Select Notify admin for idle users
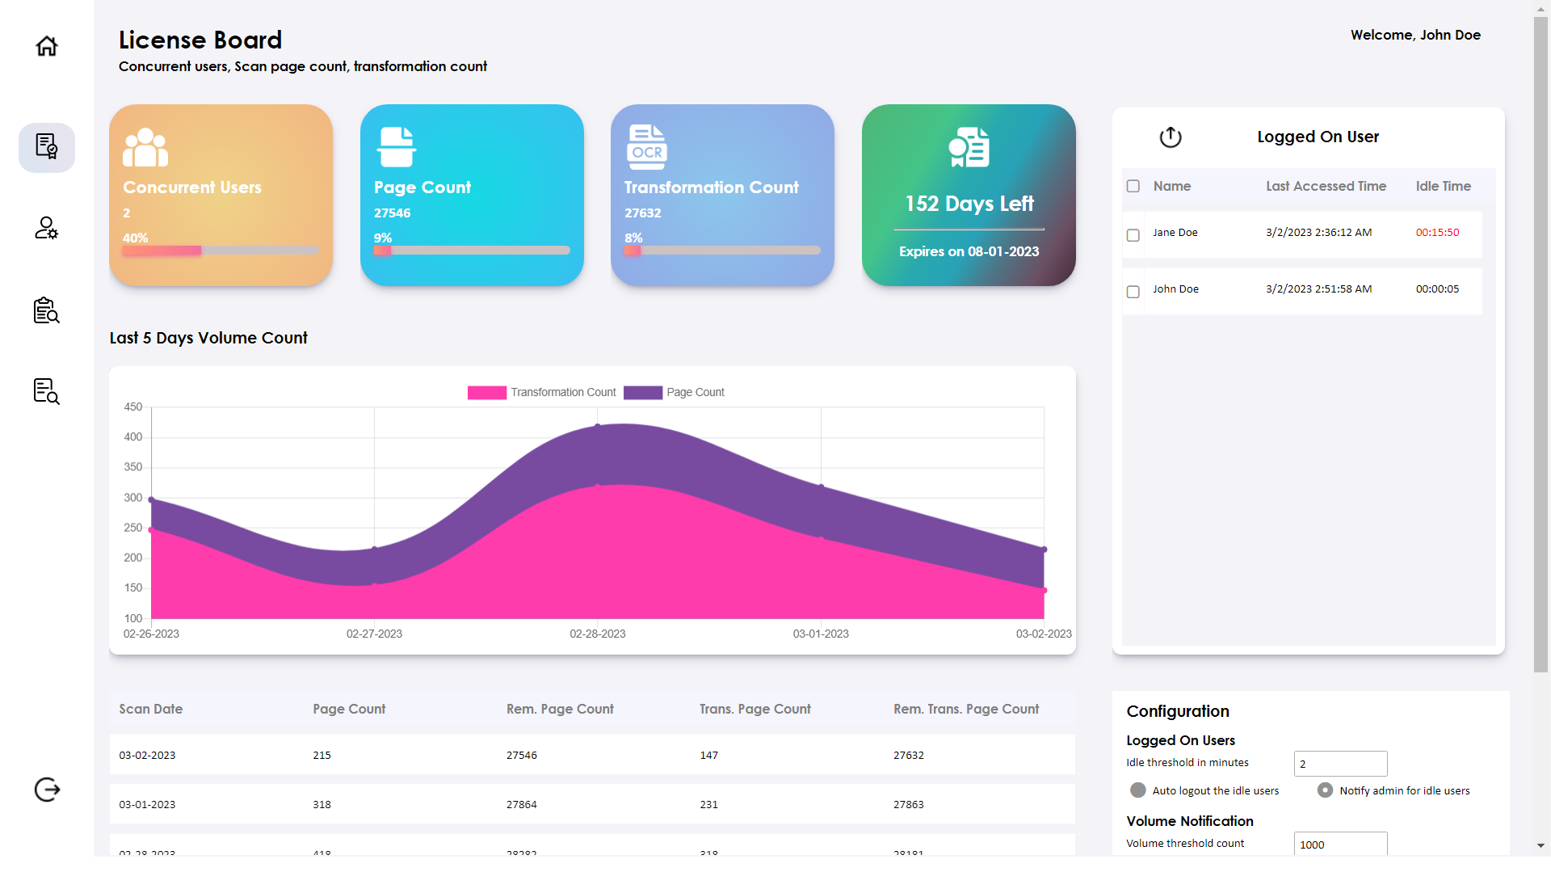The image size is (1551, 872). (x=1325, y=790)
